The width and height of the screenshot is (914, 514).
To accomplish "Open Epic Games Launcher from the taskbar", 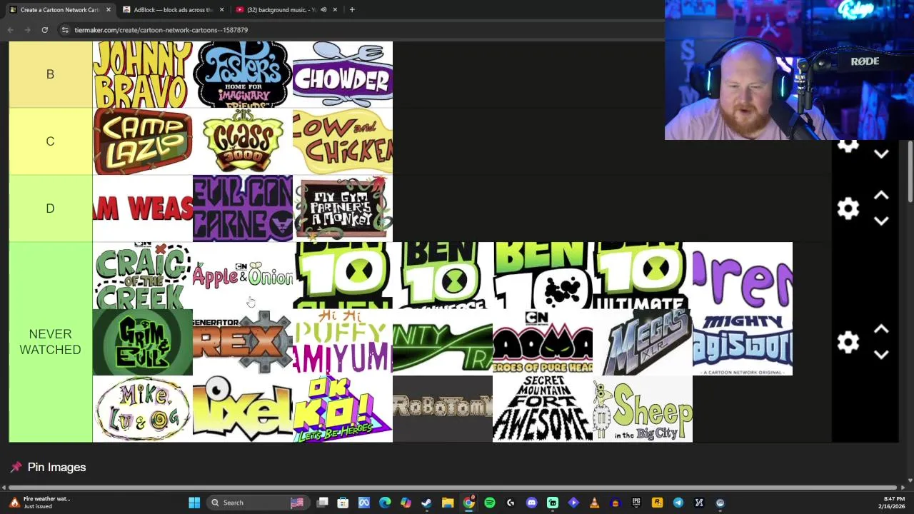I will click(x=636, y=503).
